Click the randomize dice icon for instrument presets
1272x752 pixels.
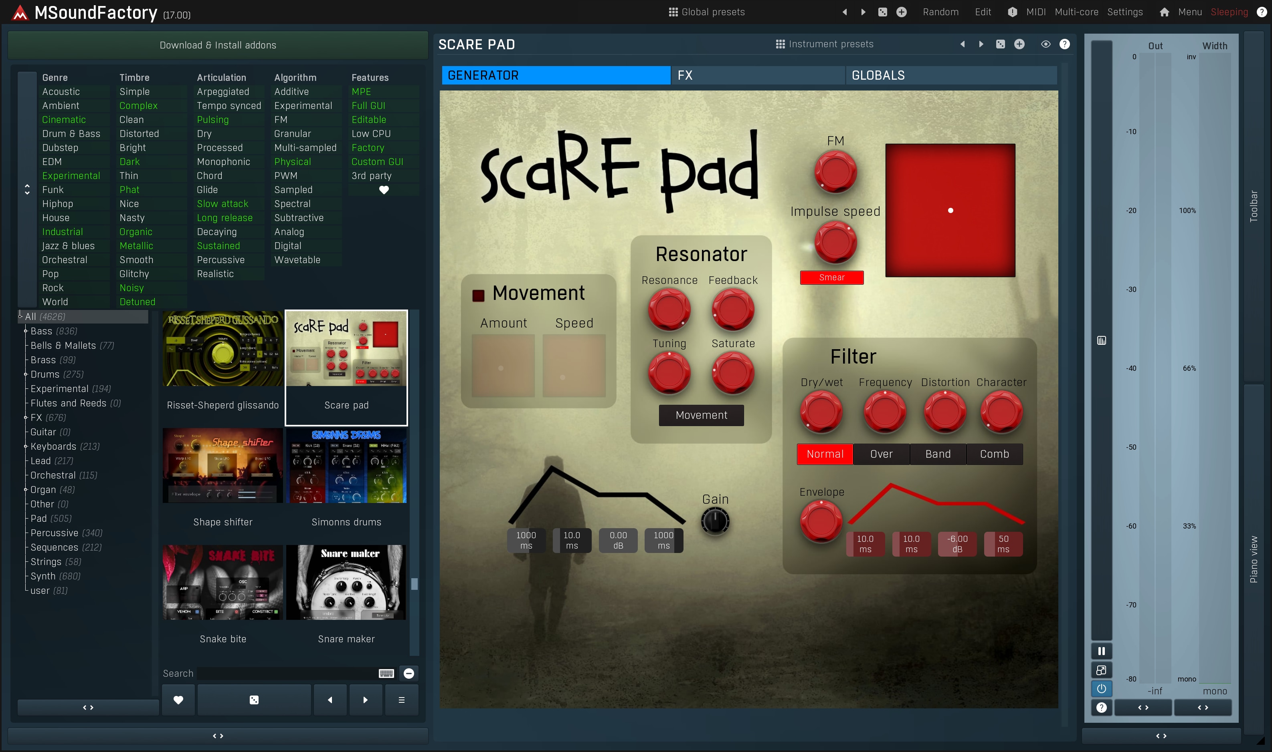[x=1000, y=44]
